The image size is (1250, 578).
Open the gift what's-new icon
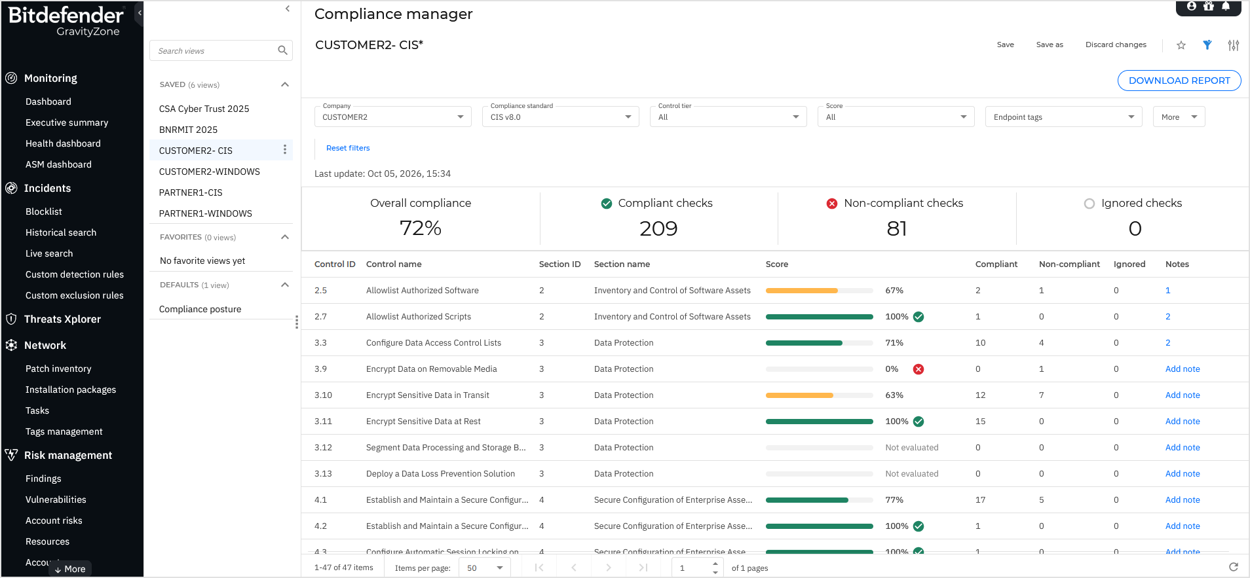click(1209, 6)
